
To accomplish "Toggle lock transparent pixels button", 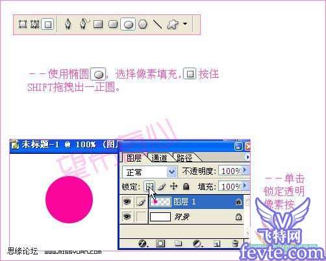I will pos(149,186).
